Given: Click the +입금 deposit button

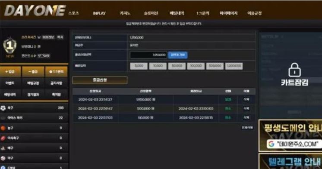Looking at the screenshot, I should (x=10, y=72).
